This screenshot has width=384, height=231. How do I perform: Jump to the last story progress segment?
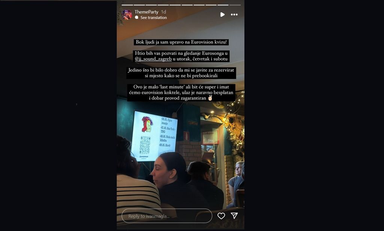point(235,5)
